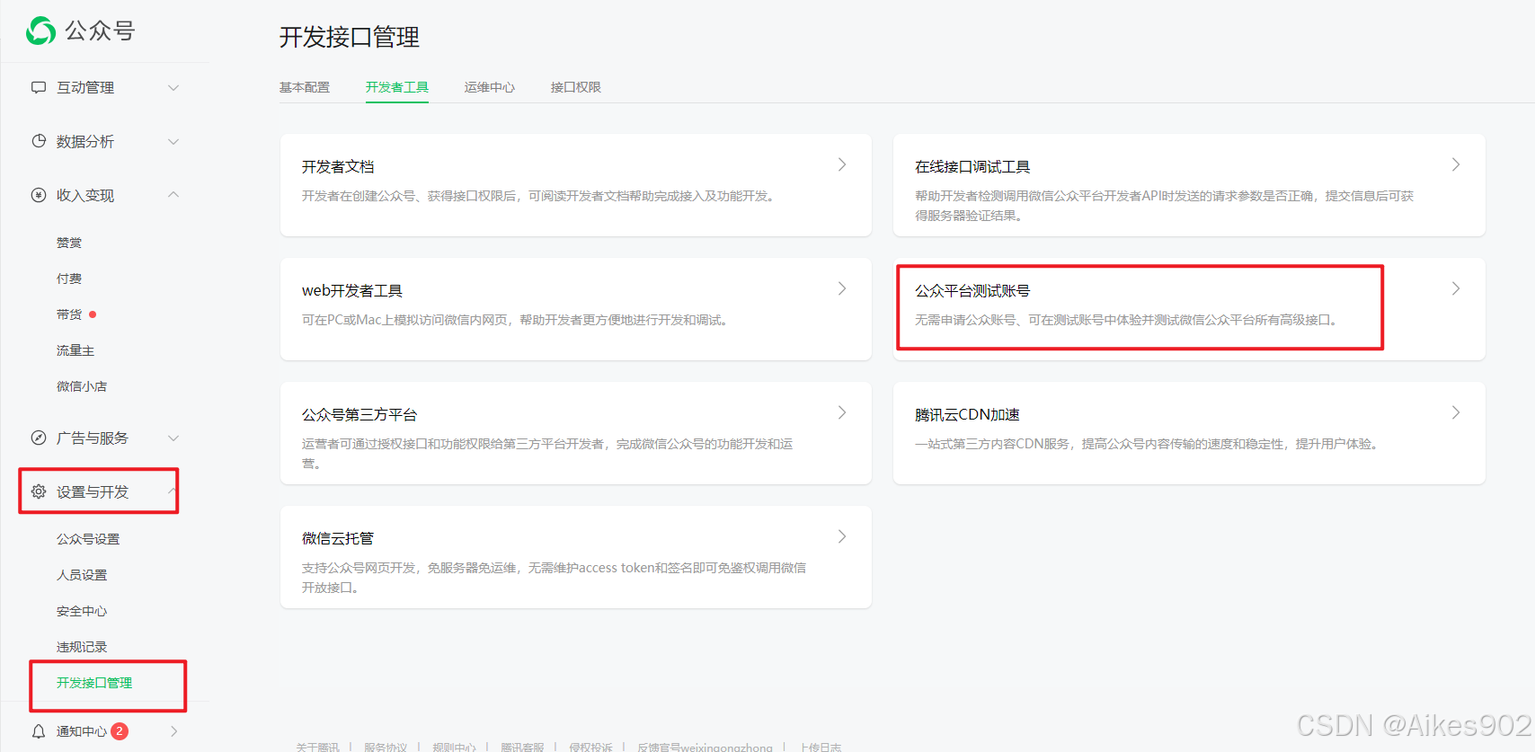This screenshot has width=1535, height=752.
Task: Open the 通知中心 arrow
Action: 173,731
